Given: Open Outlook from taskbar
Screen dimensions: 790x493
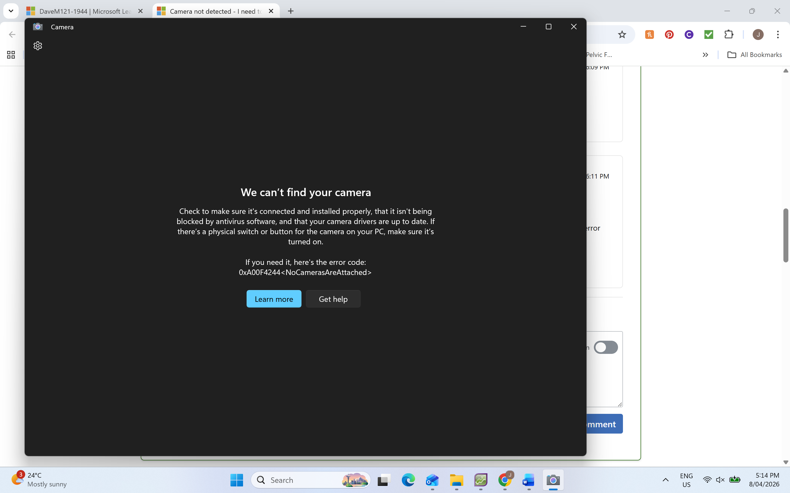Looking at the screenshot, I should pyautogui.click(x=432, y=480).
